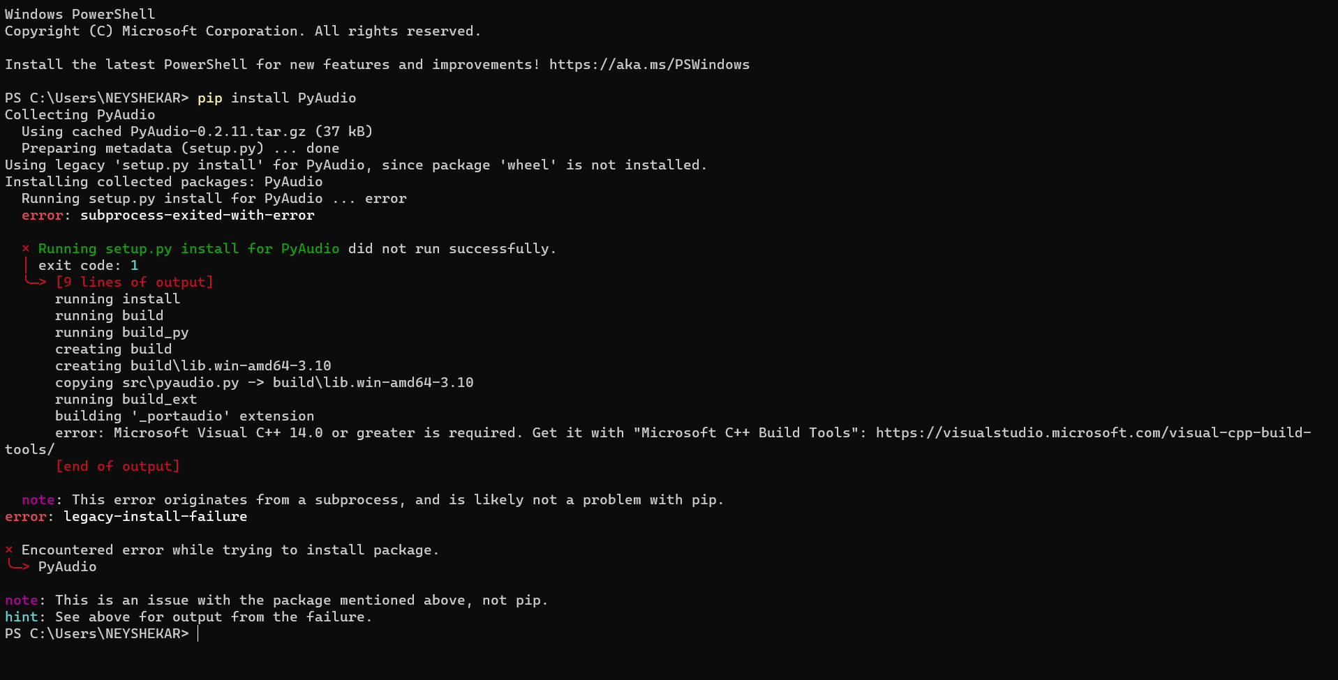Click the 'Windows PowerShell' header line
The height and width of the screenshot is (680, 1338).
pos(80,15)
